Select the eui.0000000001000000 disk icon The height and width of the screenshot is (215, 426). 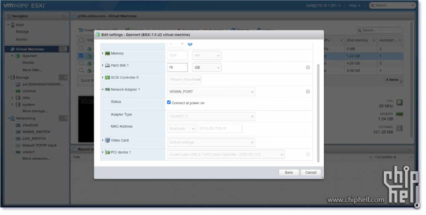pos(18,84)
